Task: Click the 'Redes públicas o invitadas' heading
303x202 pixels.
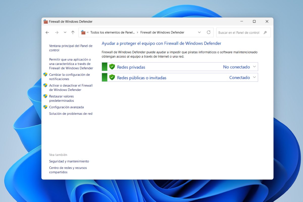Action: tap(142, 78)
